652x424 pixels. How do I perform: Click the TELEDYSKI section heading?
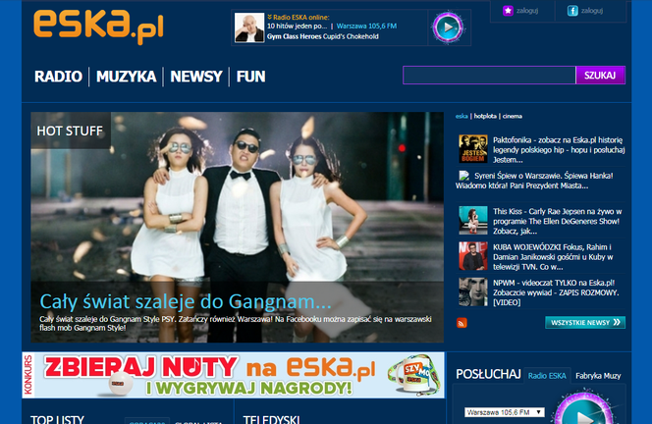click(272, 419)
